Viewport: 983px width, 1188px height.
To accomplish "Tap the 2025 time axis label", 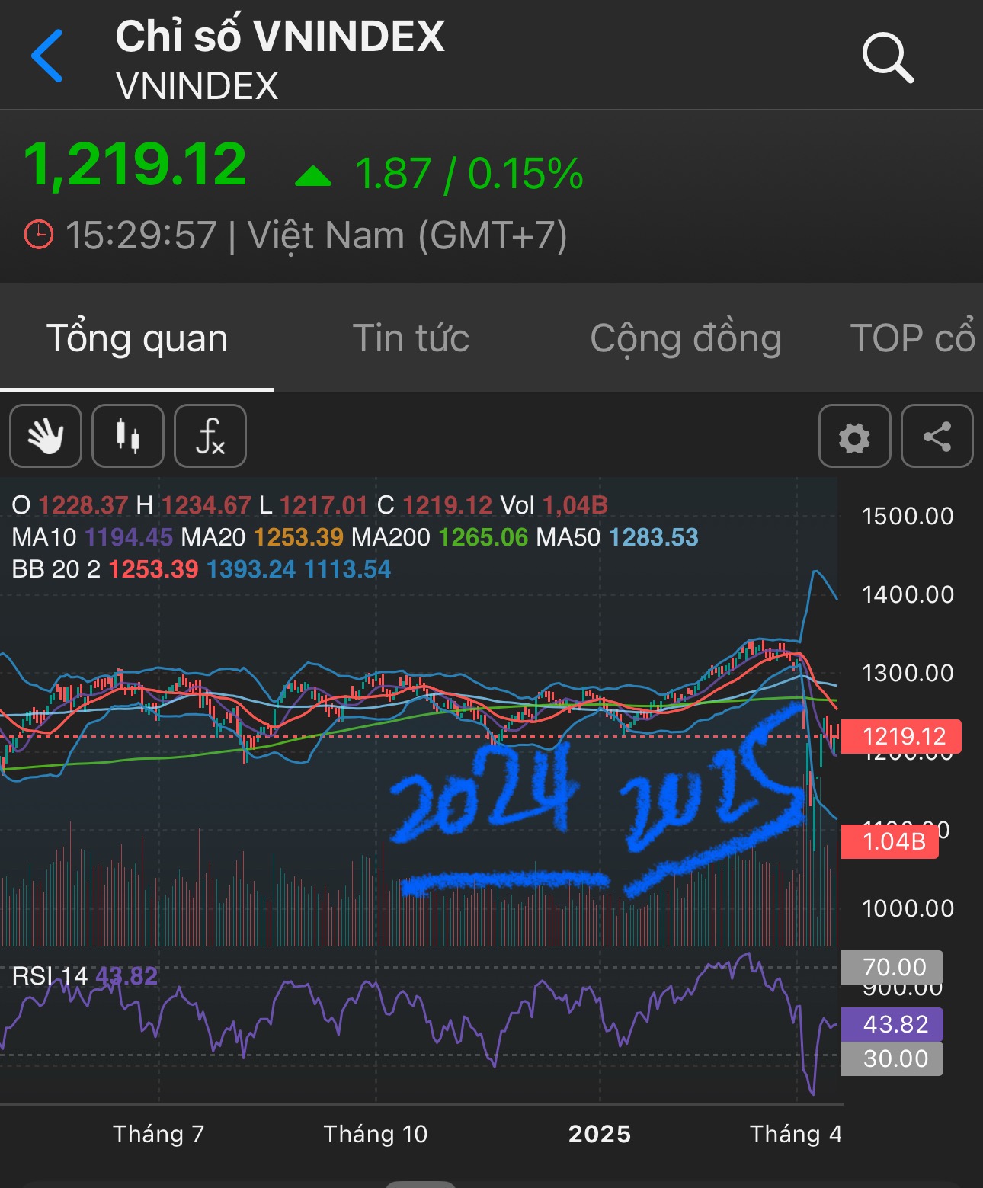I will point(600,1134).
